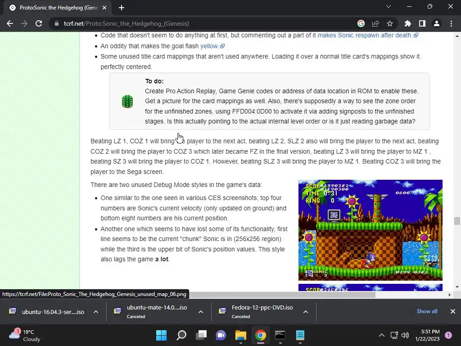
Task: Open Notepad from the taskbar
Action: (300, 335)
